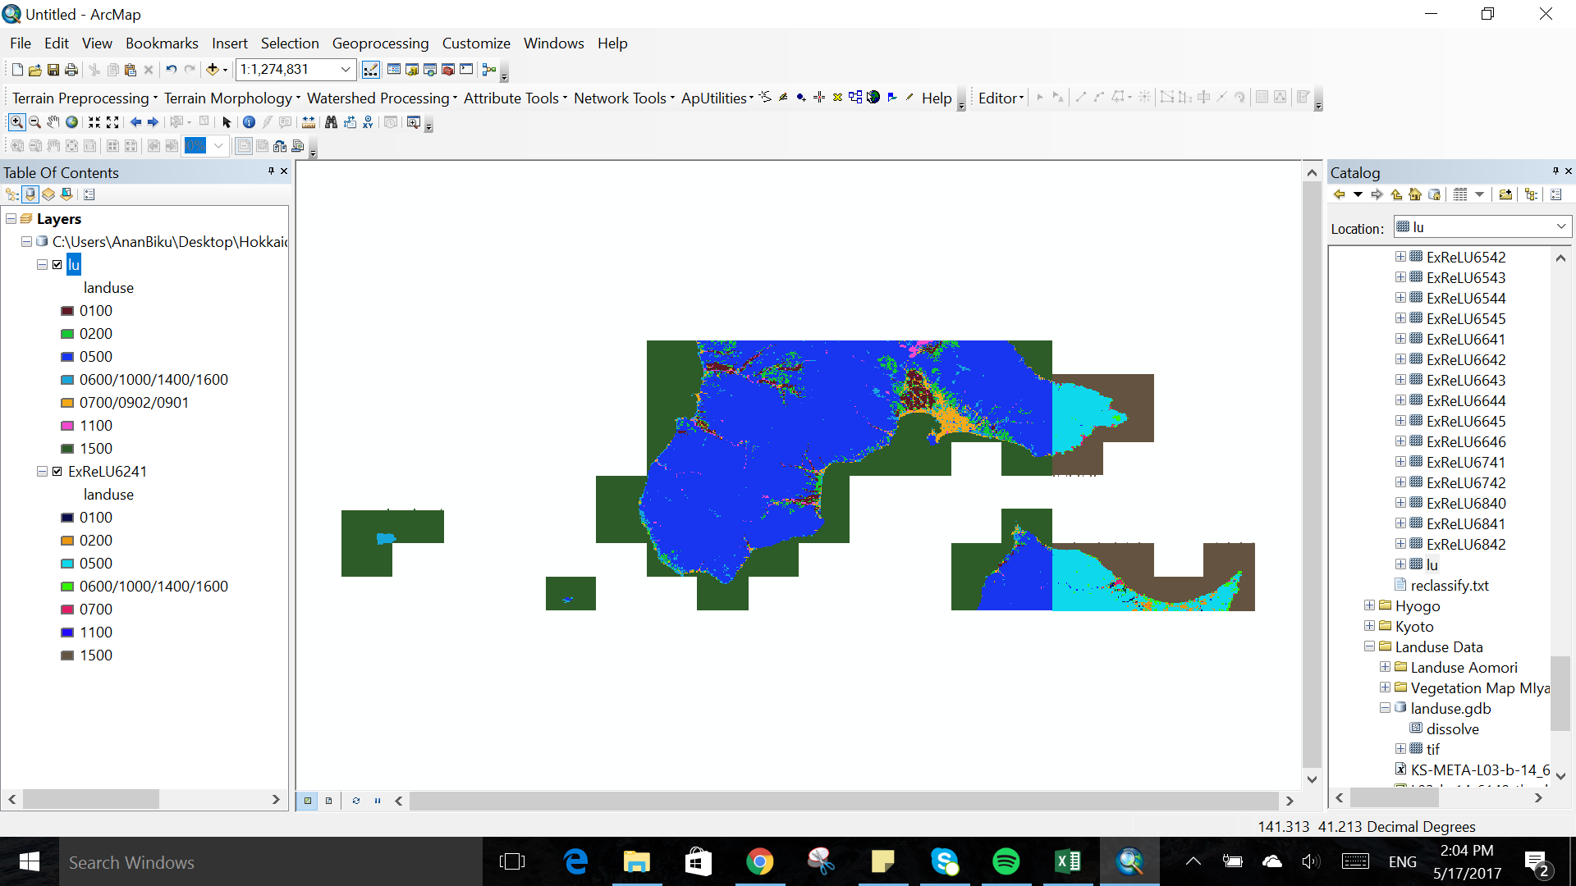Click the Full Extent globe icon
This screenshot has height=886, width=1576.
[x=72, y=122]
